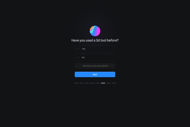Jump to the second onboarding step indicator

tap(81, 83)
